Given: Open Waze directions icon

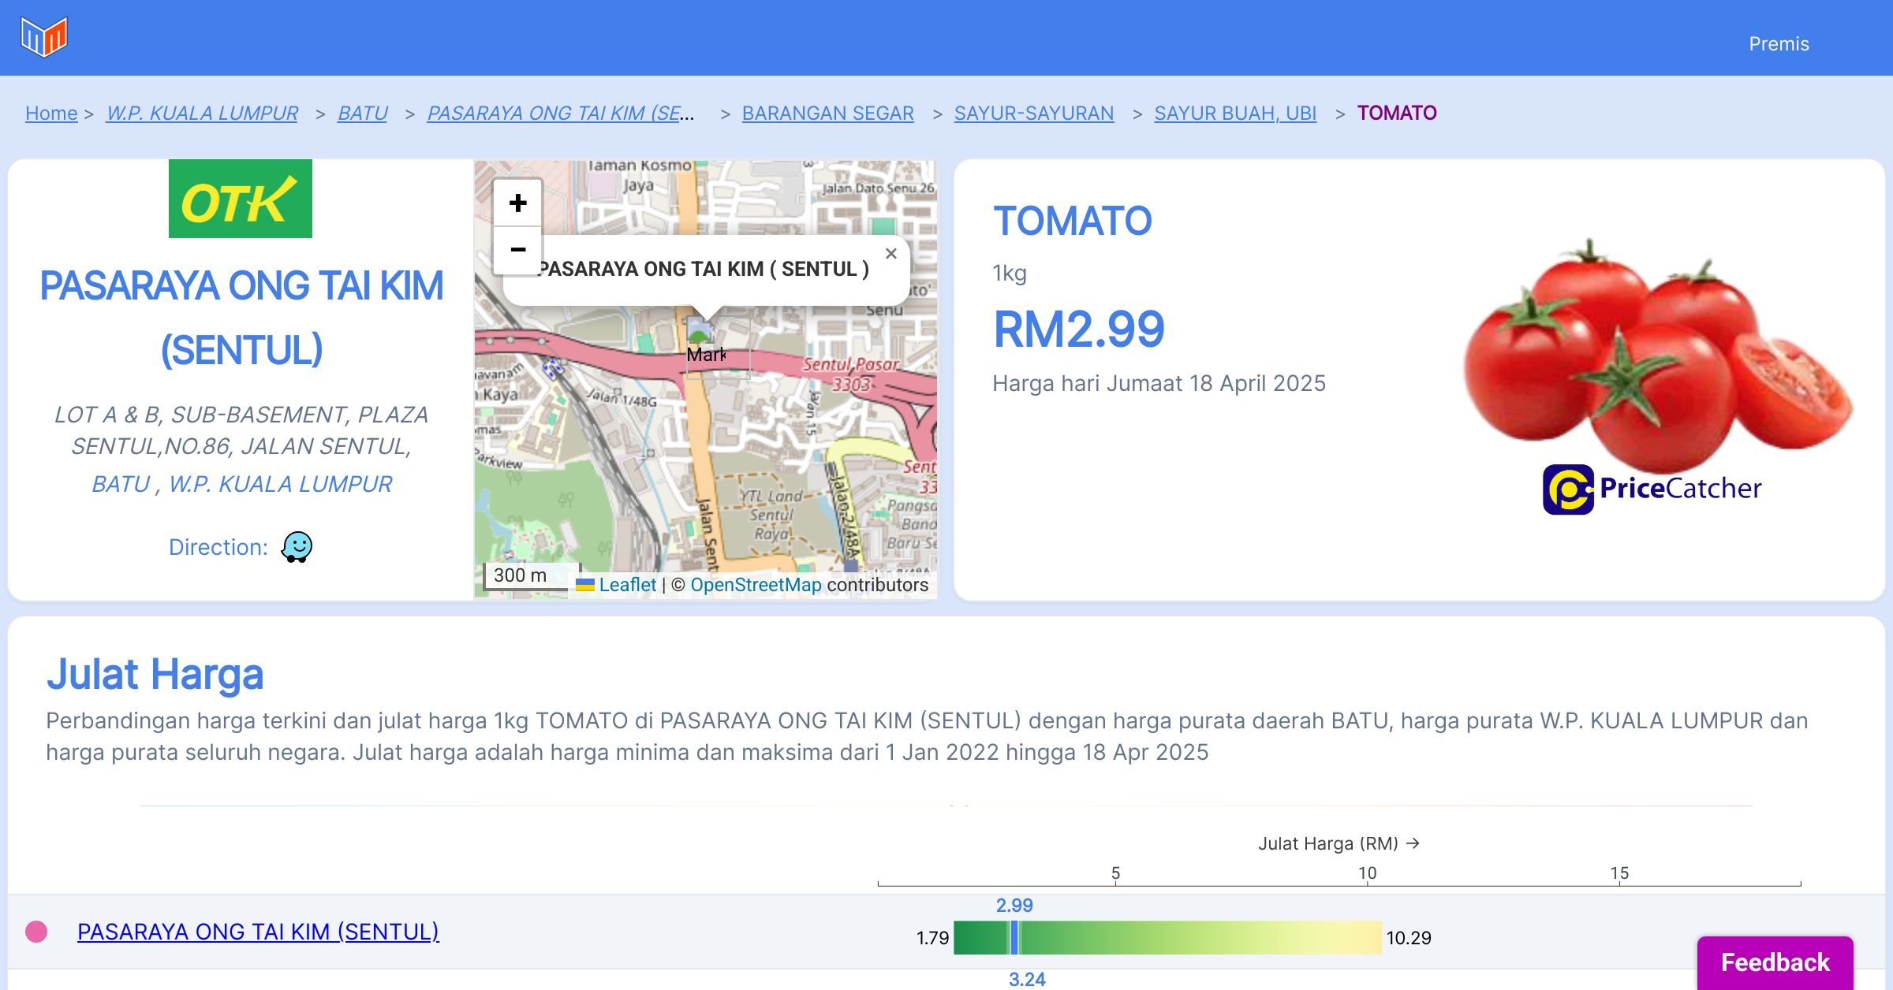Looking at the screenshot, I should pyautogui.click(x=297, y=547).
